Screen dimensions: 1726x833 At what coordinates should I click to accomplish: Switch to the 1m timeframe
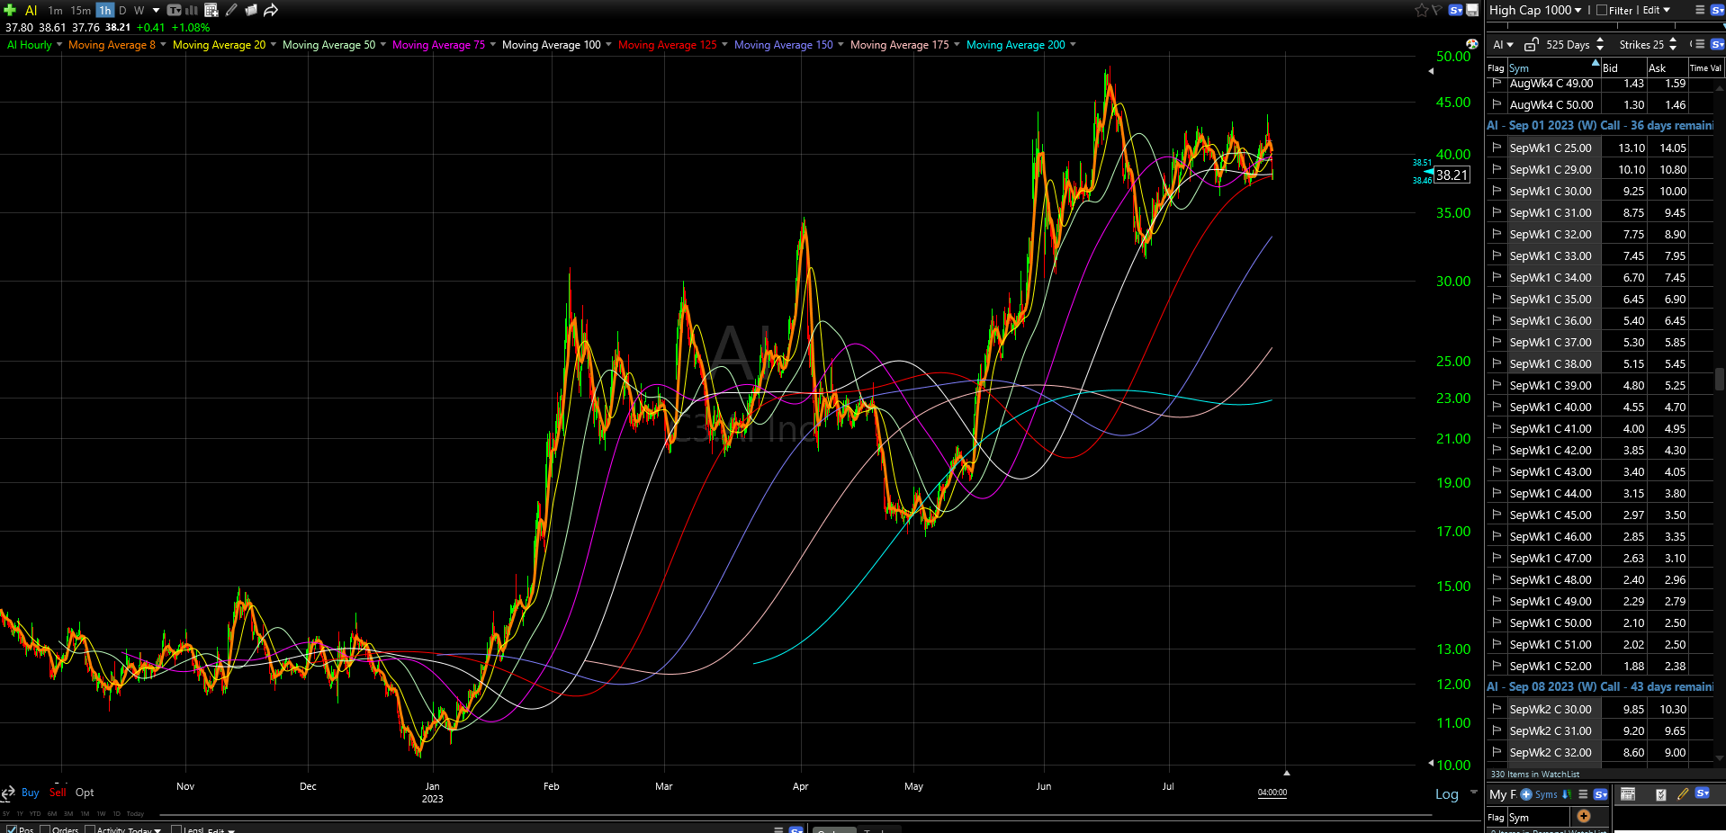tap(55, 11)
